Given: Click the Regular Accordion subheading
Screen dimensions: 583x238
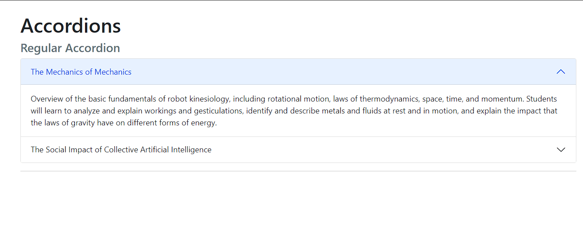Looking at the screenshot, I should [x=70, y=48].
